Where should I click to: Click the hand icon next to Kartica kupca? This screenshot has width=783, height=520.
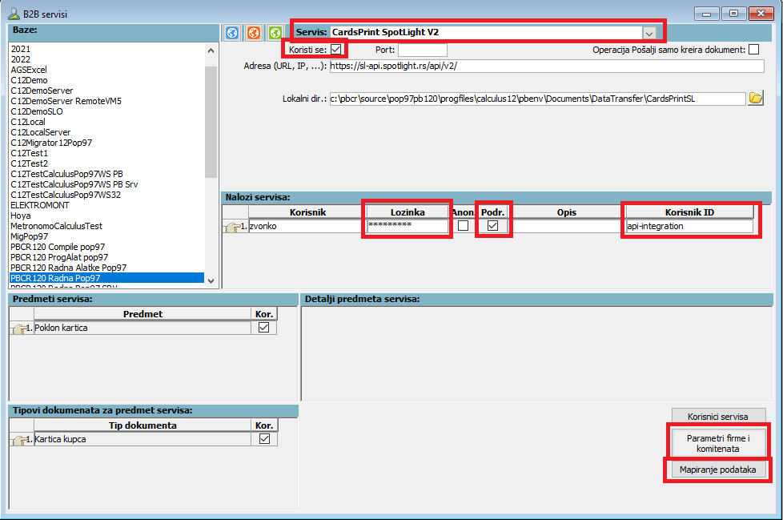point(19,439)
